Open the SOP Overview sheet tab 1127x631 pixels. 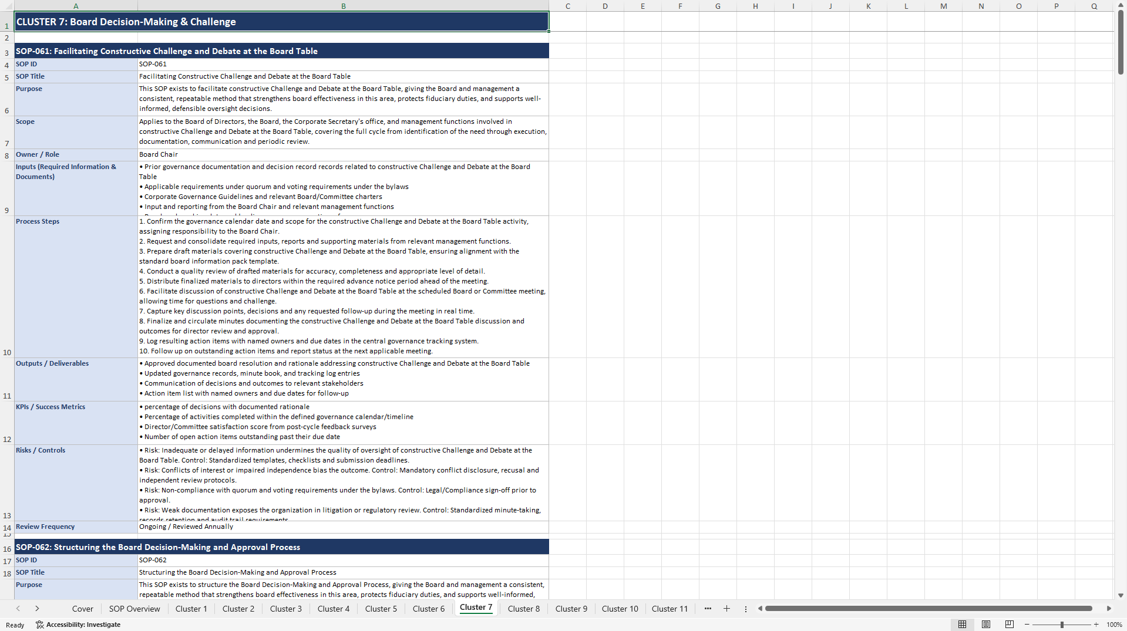coord(134,609)
